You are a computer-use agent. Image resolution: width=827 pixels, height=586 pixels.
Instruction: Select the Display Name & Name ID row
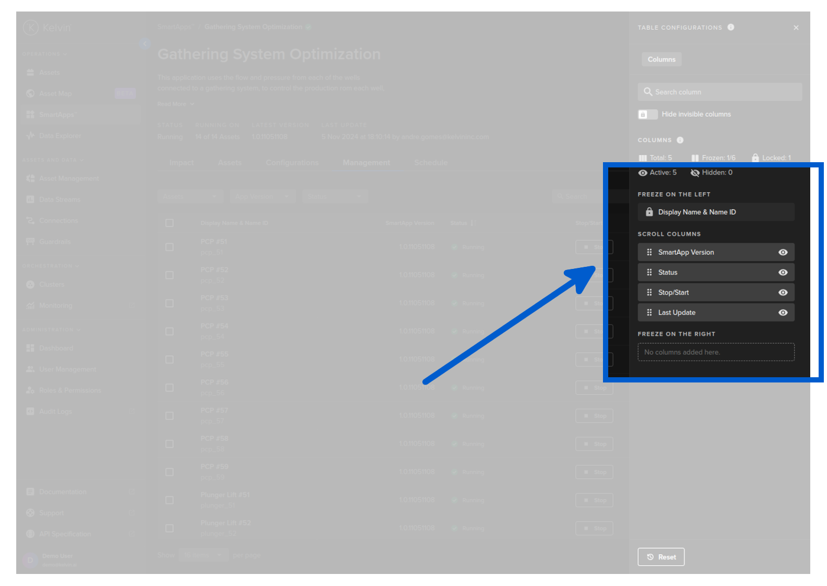click(x=716, y=212)
